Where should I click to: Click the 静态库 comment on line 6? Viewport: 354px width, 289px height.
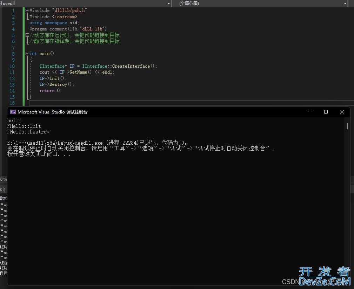click(x=74, y=41)
